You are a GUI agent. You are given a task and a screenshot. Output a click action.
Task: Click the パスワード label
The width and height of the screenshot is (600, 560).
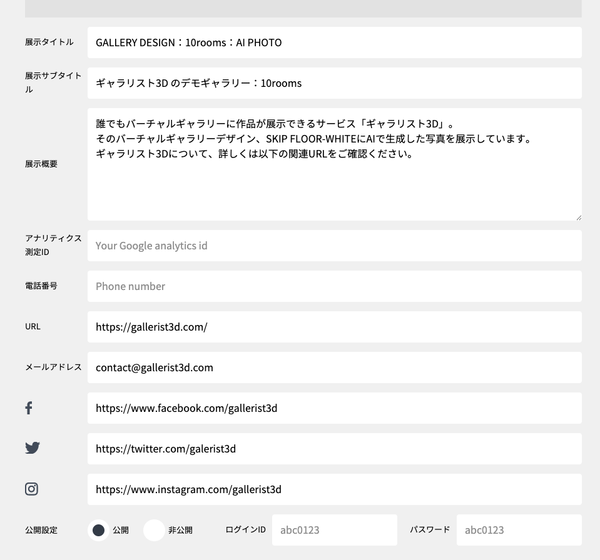coord(430,529)
